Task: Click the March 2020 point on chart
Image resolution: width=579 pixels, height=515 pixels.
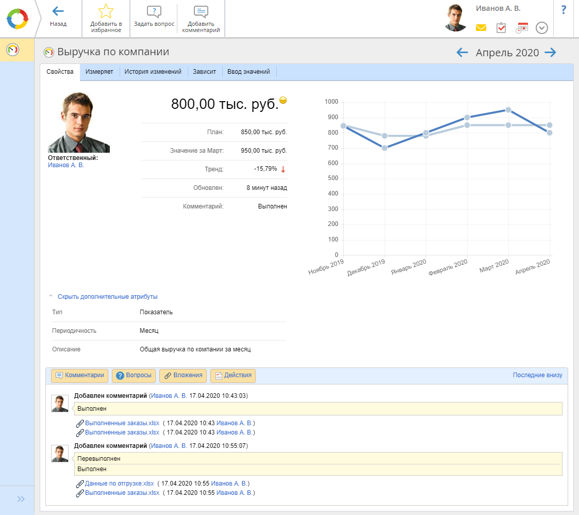Action: tap(508, 110)
